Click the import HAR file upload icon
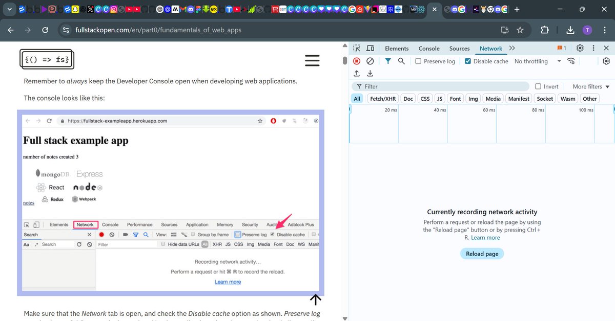This screenshot has width=615, height=321. point(357,74)
